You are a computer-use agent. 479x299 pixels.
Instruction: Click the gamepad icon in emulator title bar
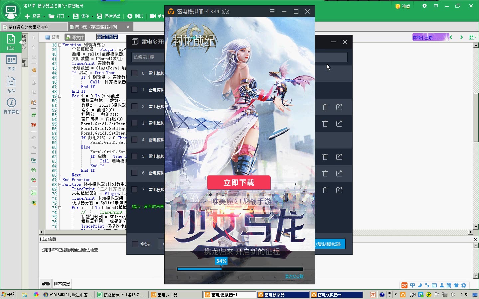point(226,11)
